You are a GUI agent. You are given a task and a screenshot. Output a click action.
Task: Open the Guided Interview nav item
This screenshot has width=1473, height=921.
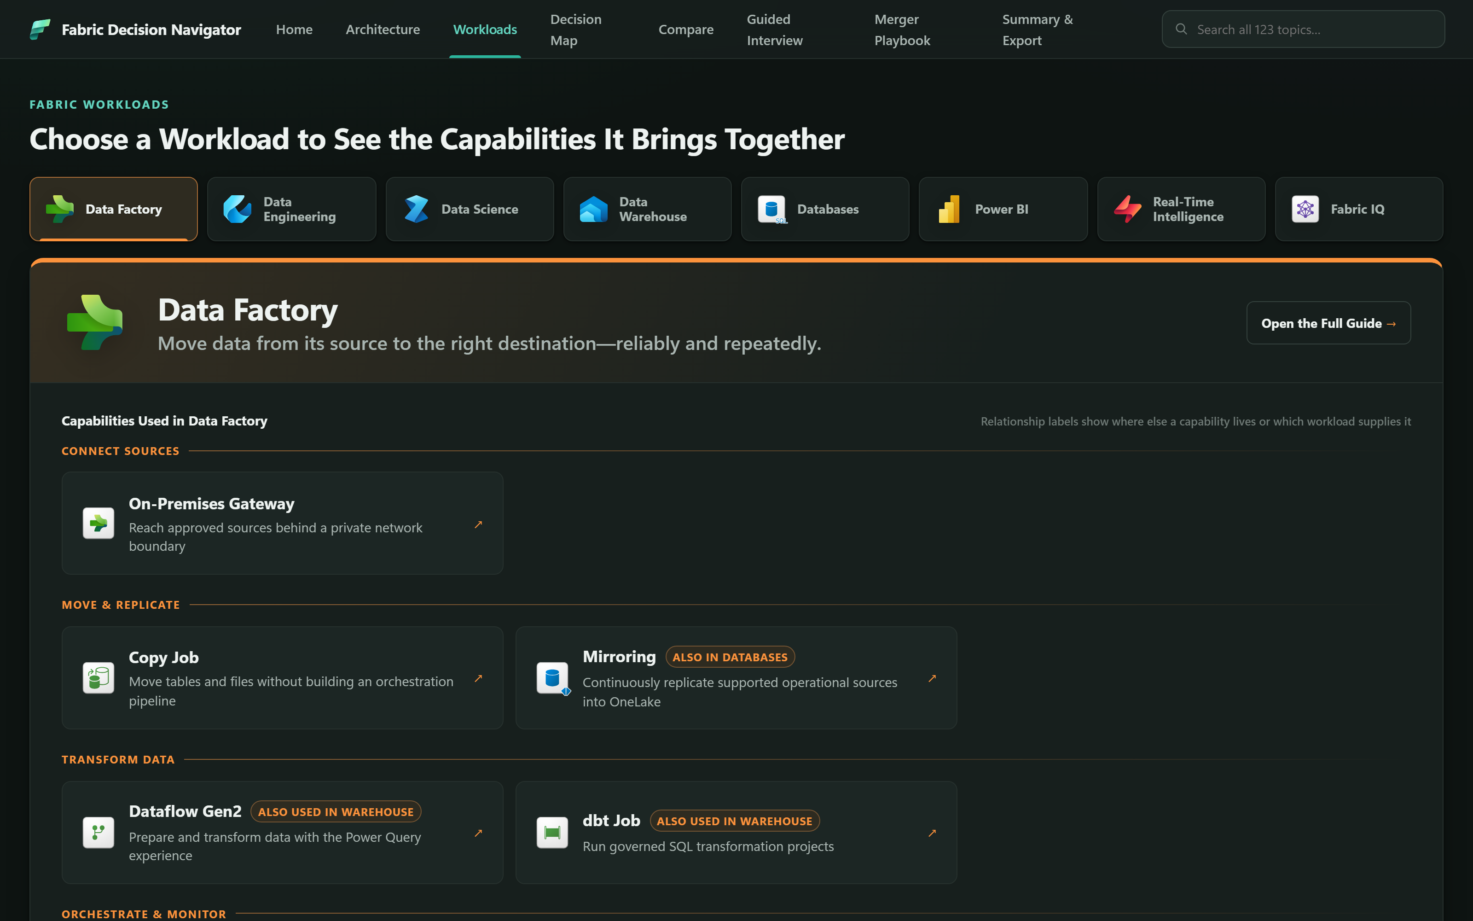click(x=774, y=29)
